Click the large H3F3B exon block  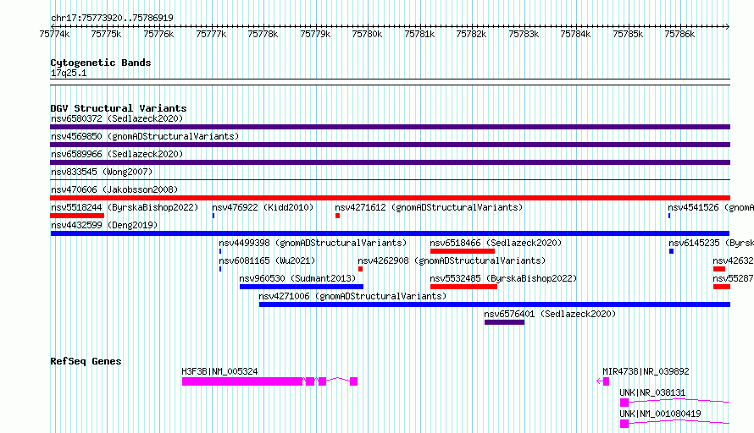tap(242, 381)
